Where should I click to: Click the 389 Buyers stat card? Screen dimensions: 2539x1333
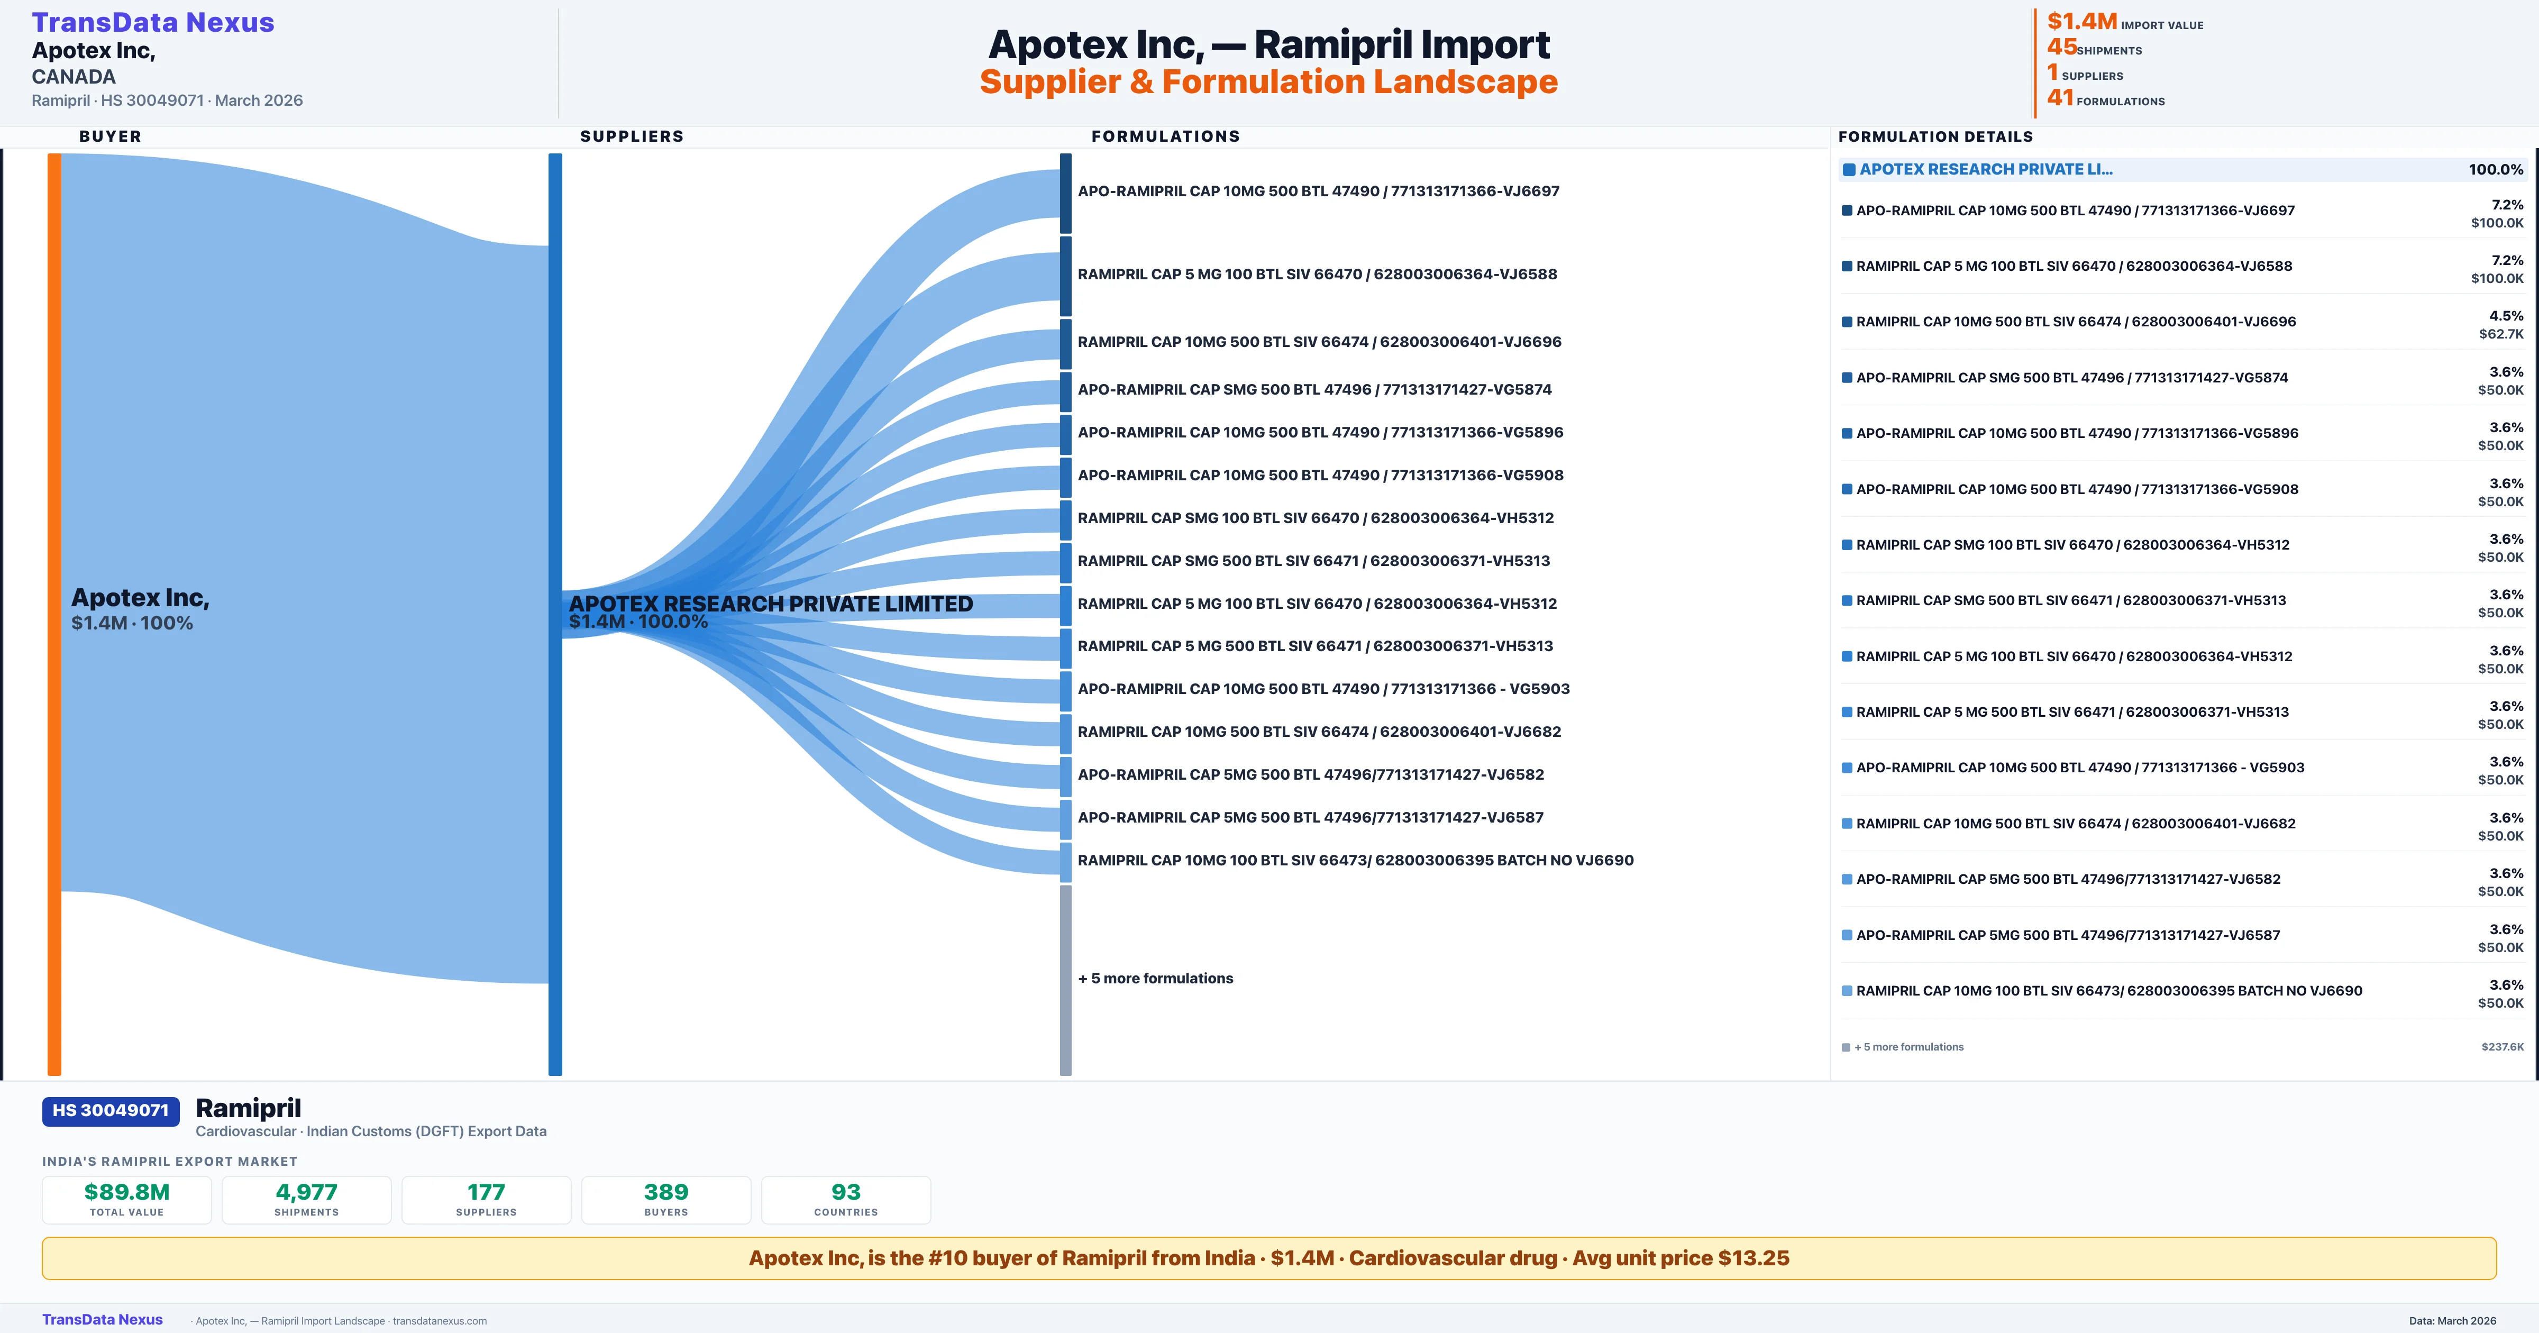click(x=666, y=1199)
